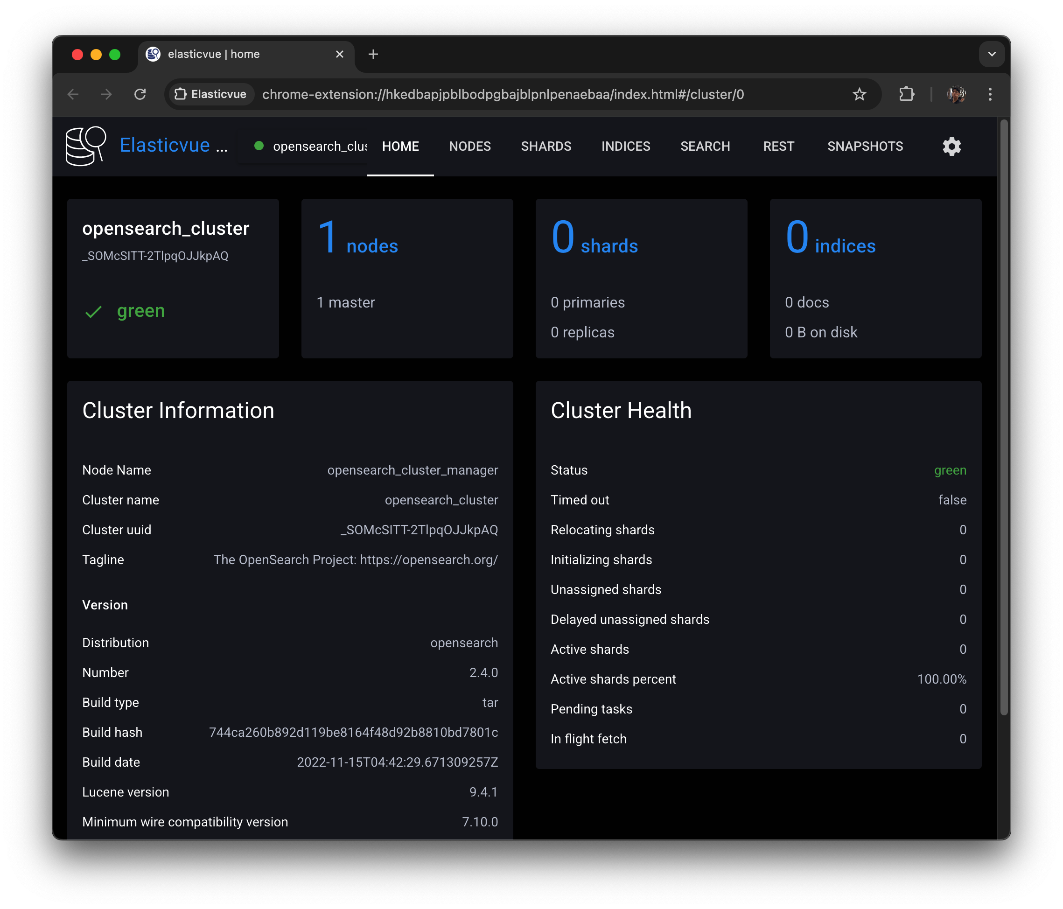The width and height of the screenshot is (1063, 909).
Task: Switch to the NODES tab
Action: coord(469,147)
